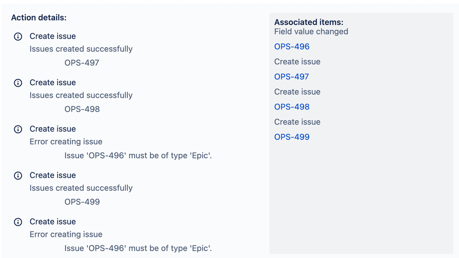Image resolution: width=459 pixels, height=258 pixels.
Task: Click info icon beside OPS-497 Create issue entry
Action: (18, 37)
